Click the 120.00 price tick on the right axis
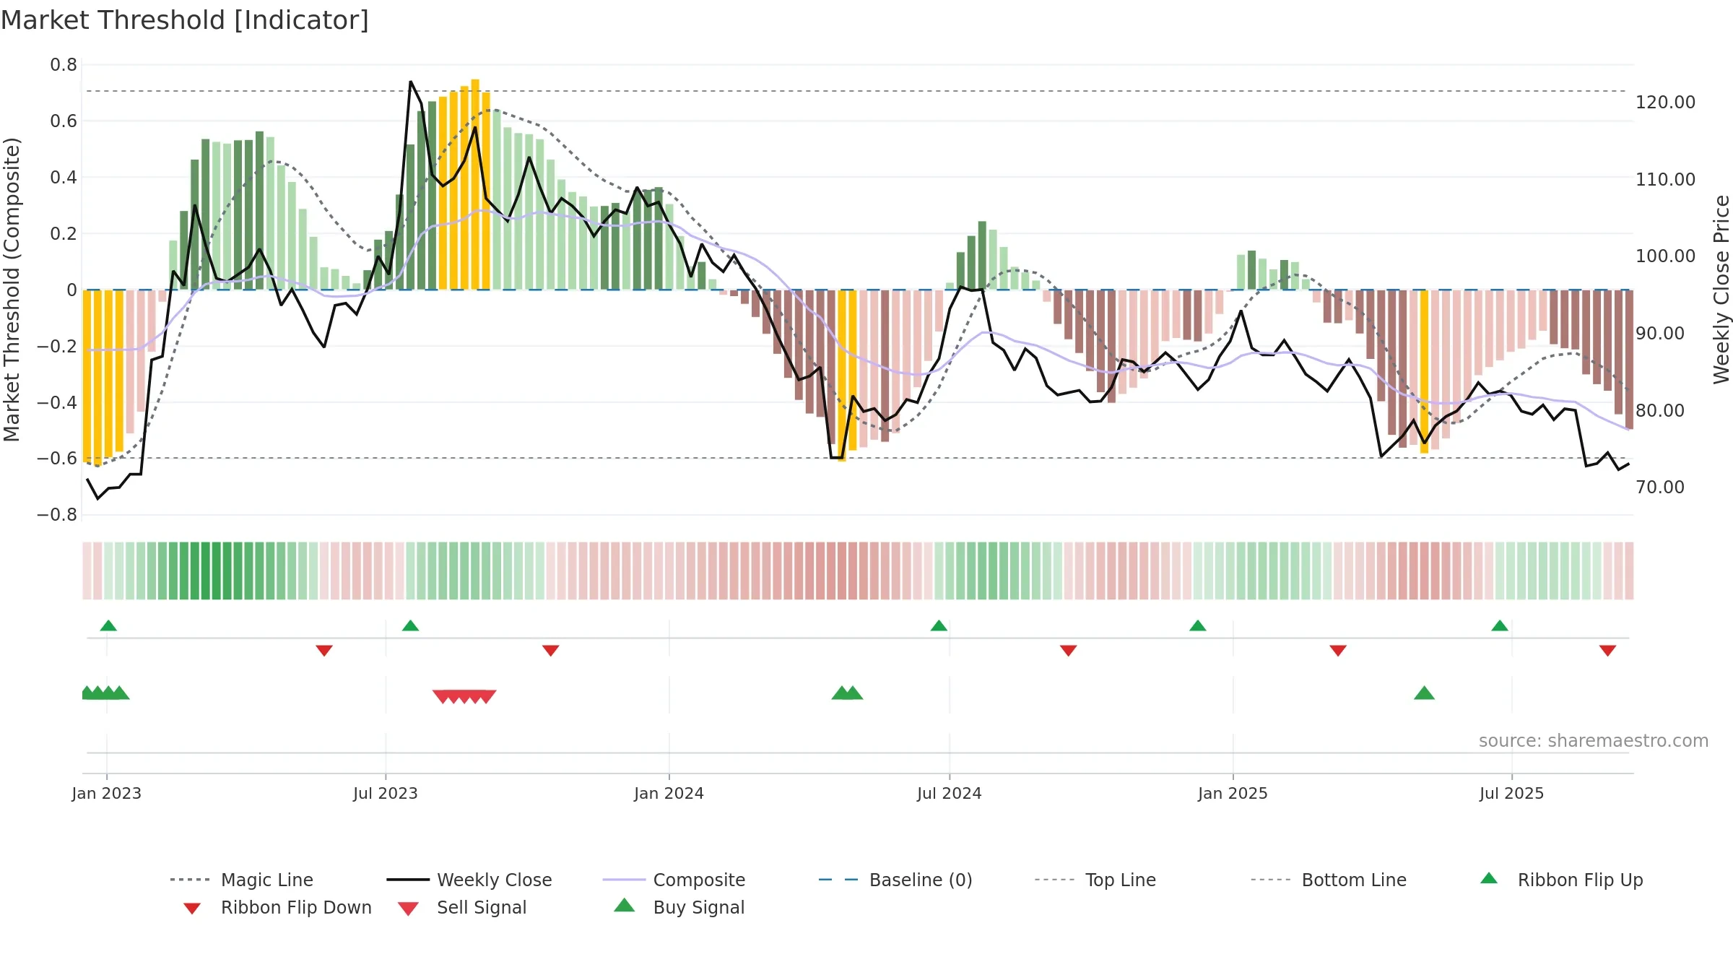1733x975 pixels. tap(1665, 103)
